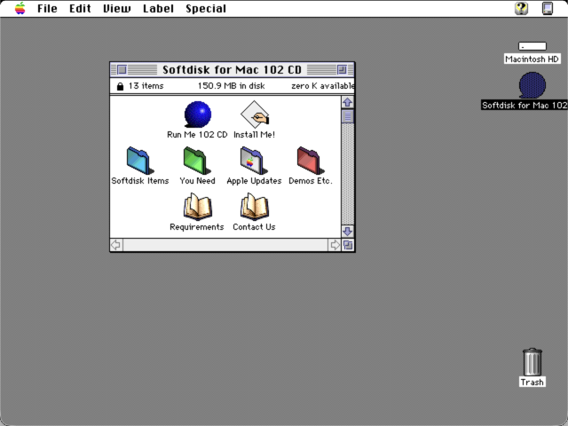This screenshot has width=568, height=426.
Task: Click the window's zoom box
Action: [x=342, y=69]
